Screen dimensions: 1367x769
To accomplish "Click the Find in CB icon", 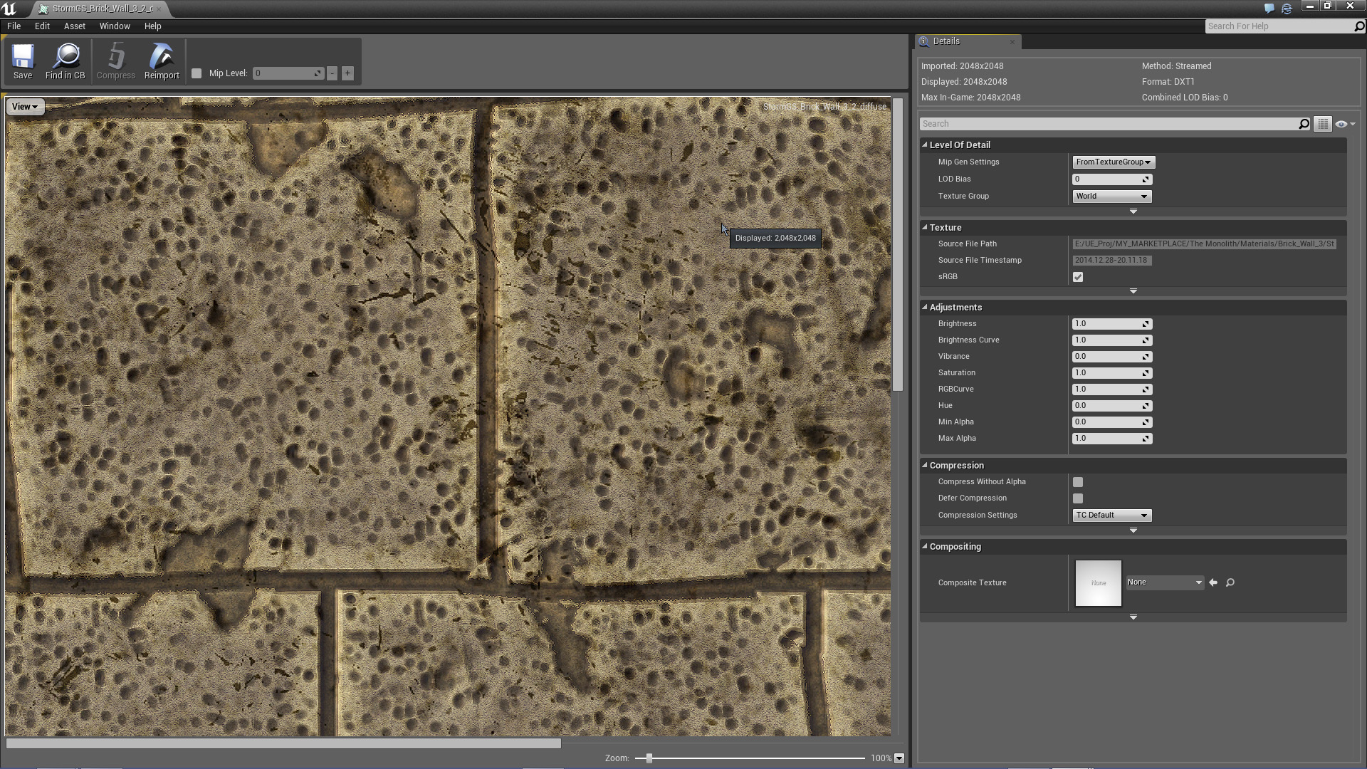I will 66,61.
